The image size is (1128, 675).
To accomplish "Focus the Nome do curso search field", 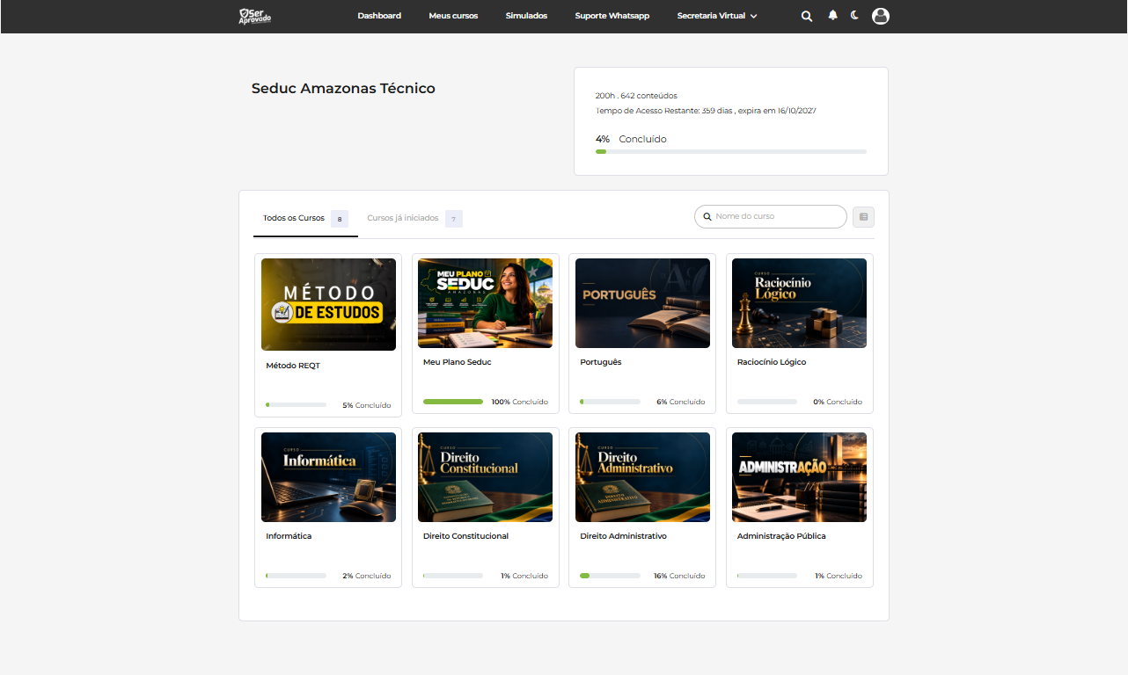I will pyautogui.click(x=771, y=216).
